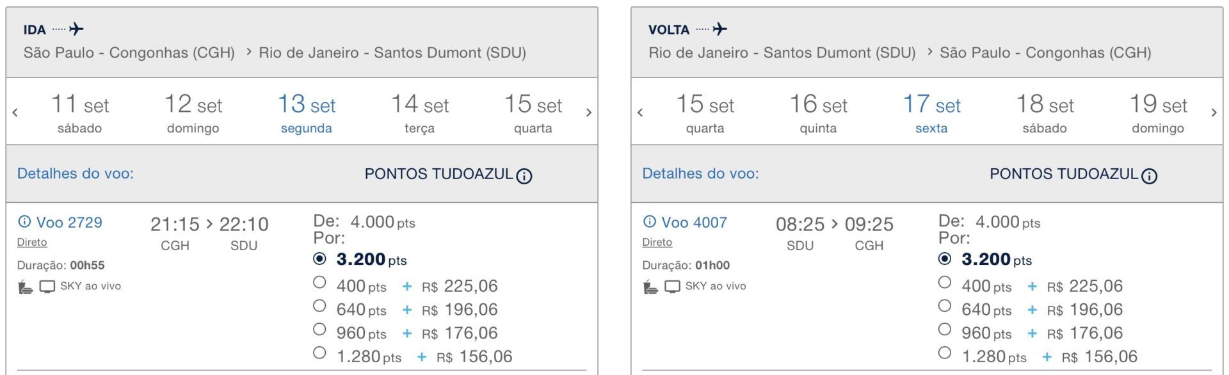Show later outbound dates with the right arrow
Screen dimensions: 1229x375
click(x=588, y=113)
